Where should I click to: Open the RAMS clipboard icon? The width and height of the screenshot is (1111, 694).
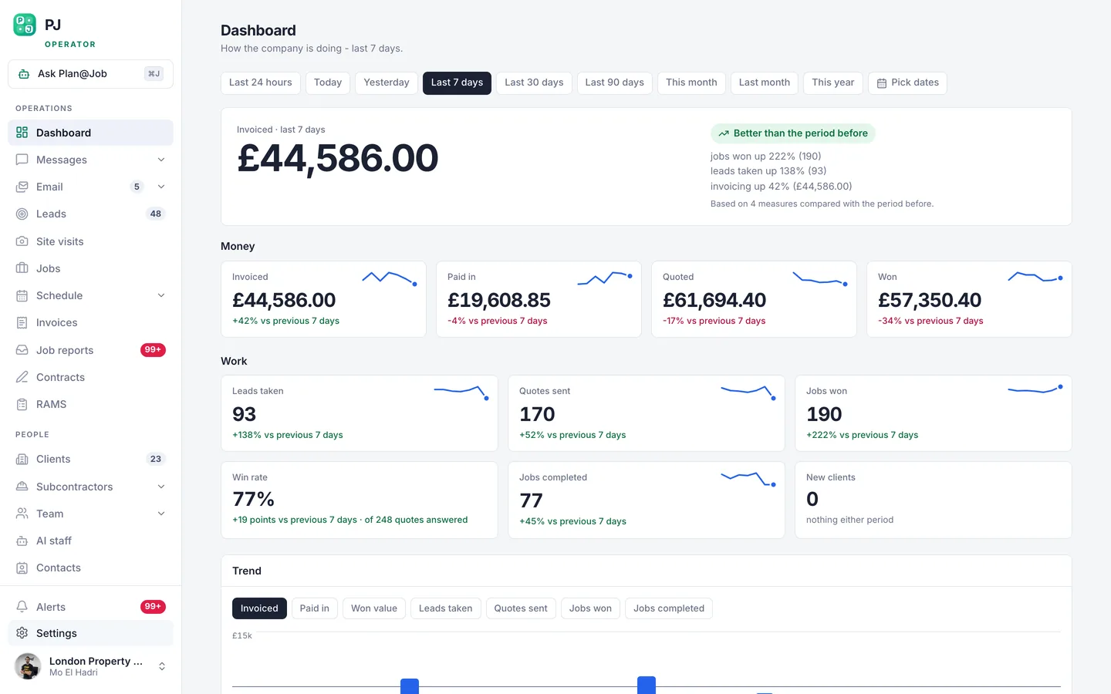(22, 404)
